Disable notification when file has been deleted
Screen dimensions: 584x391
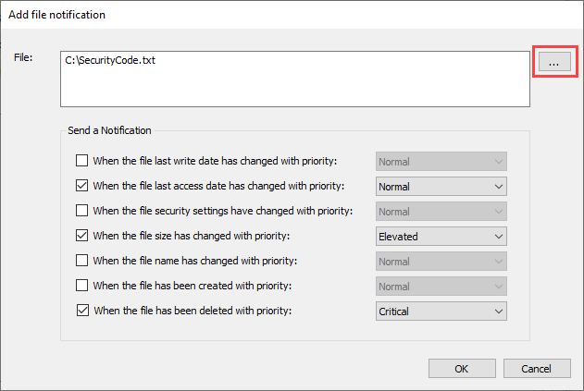(82, 311)
